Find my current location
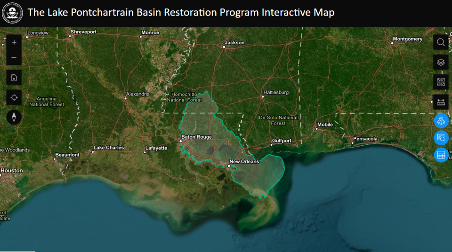Image resolution: width=452 pixels, height=252 pixels. pyautogui.click(x=14, y=97)
